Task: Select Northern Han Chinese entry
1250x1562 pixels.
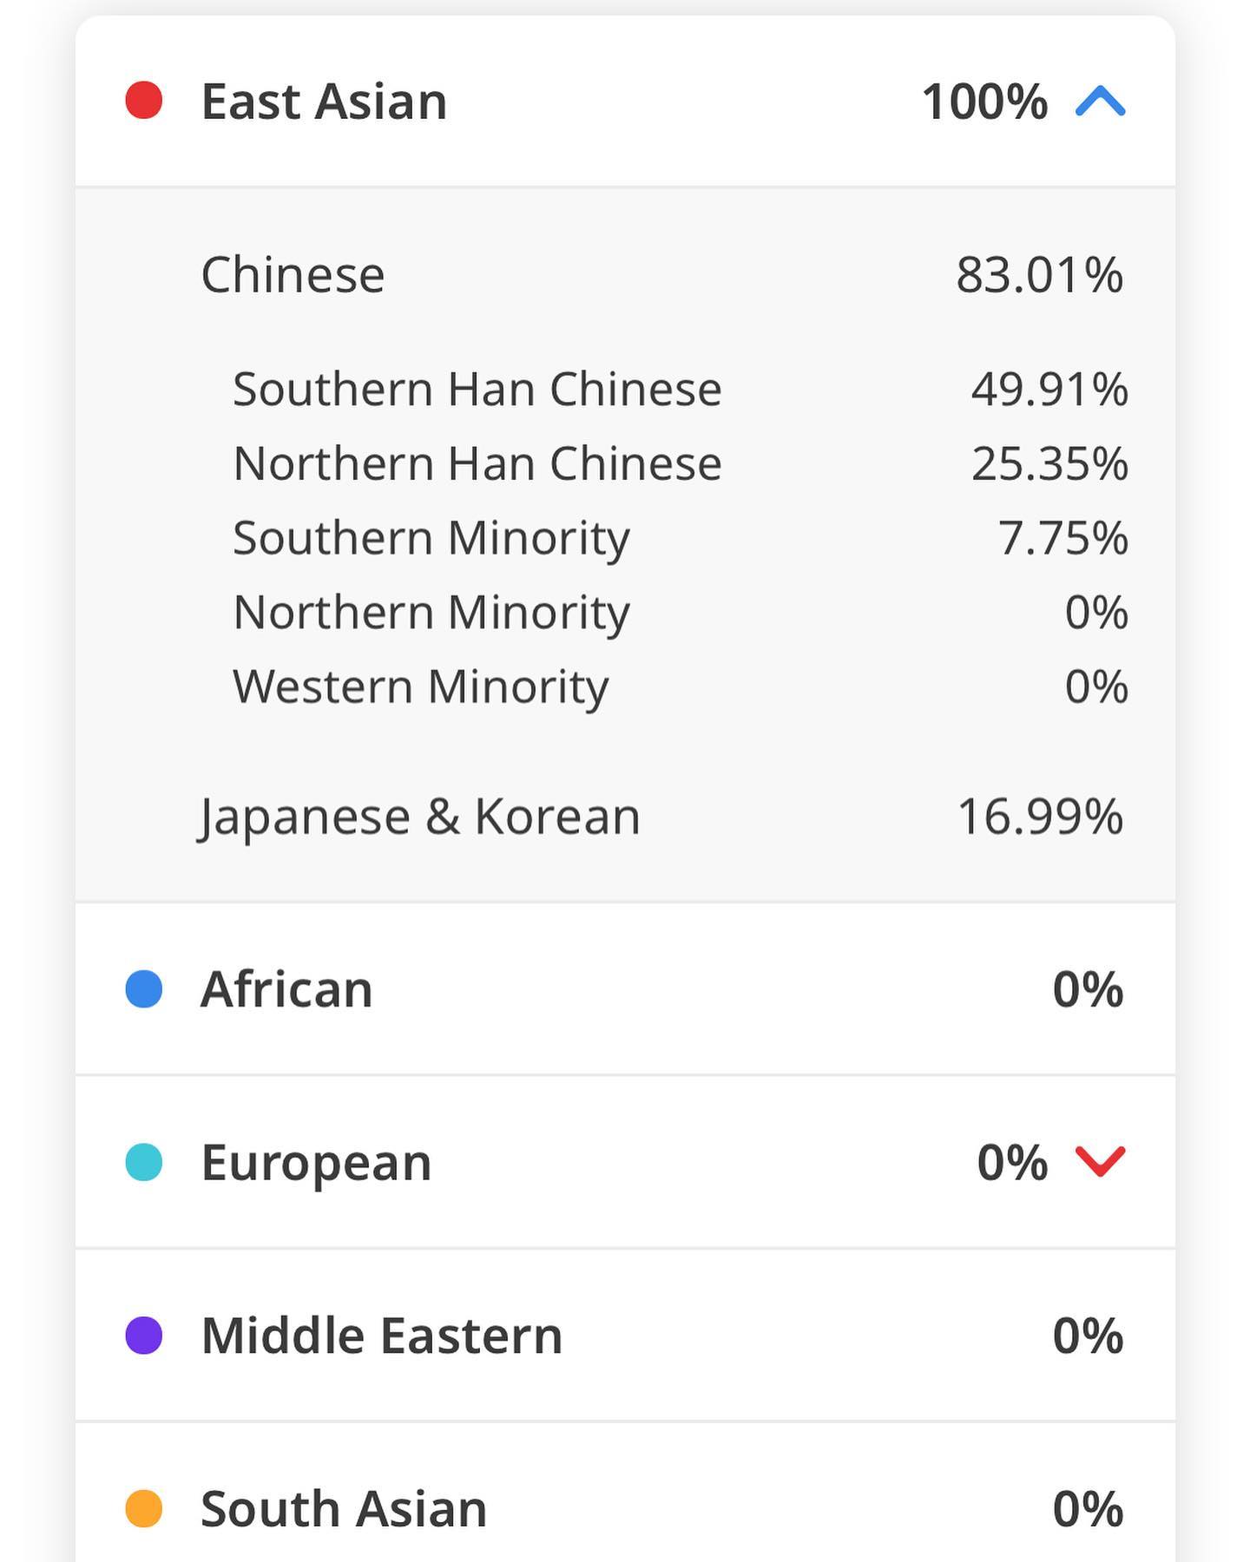Action: [x=477, y=463]
